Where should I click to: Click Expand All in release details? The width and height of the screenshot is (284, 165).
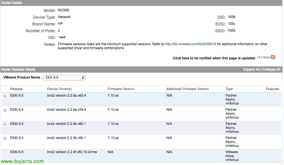(x=252, y=70)
